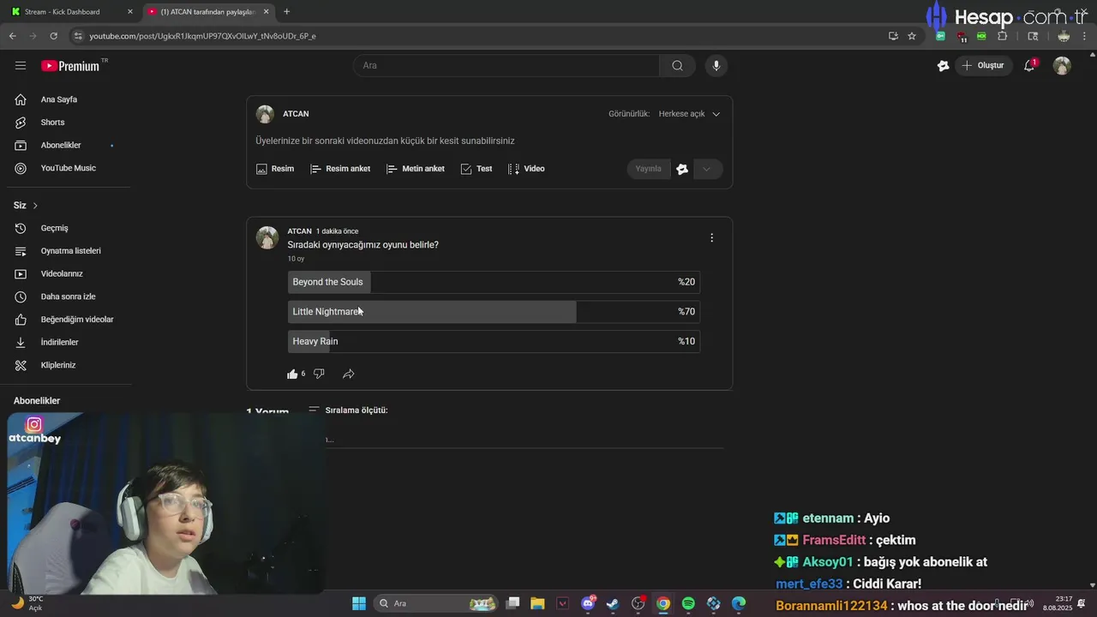Open File Explorer from taskbar
This screenshot has width=1097, height=617.
[537, 603]
